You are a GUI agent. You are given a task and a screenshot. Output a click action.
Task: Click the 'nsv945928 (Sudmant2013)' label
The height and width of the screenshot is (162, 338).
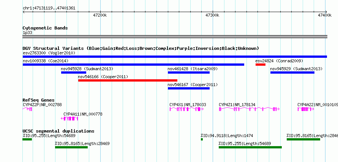tap(87, 69)
